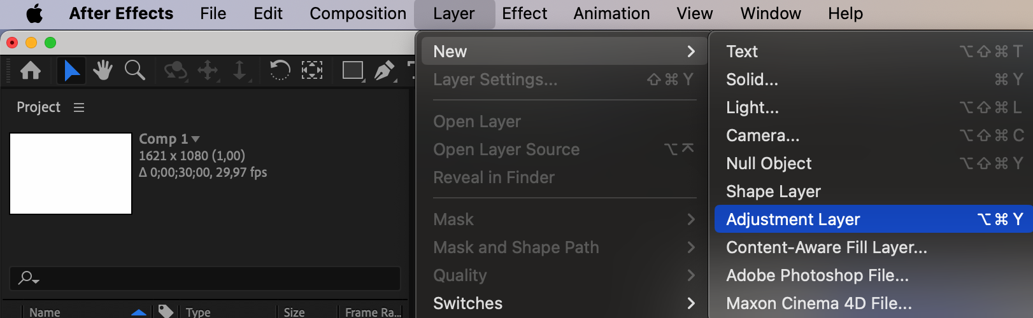The image size is (1033, 318).
Task: Select the Rotation tool
Action: [280, 70]
